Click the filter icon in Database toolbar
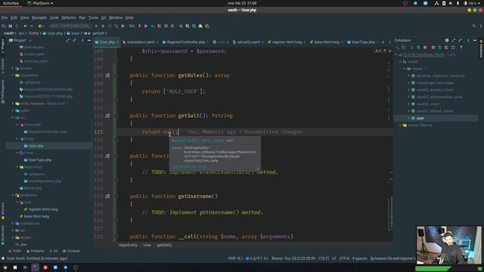 point(461,48)
